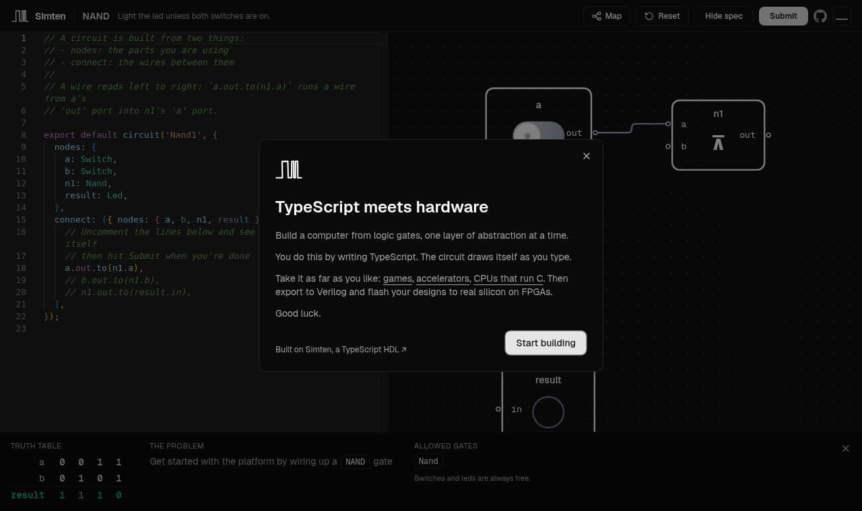Click line number 23 in the gutter
The height and width of the screenshot is (511, 862).
(x=21, y=329)
